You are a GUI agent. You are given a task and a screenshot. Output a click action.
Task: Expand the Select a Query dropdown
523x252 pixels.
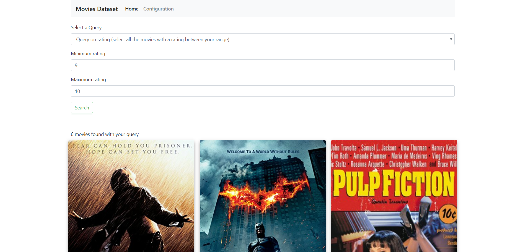(263, 39)
